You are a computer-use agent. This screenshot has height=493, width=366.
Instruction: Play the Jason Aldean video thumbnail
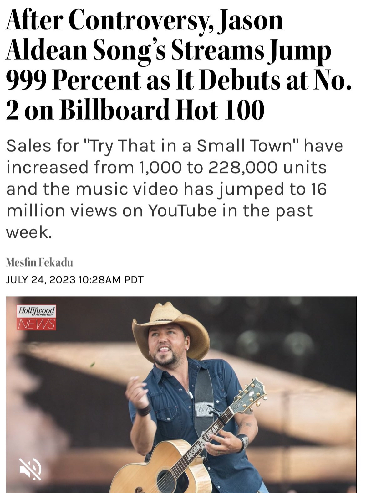[181, 394]
